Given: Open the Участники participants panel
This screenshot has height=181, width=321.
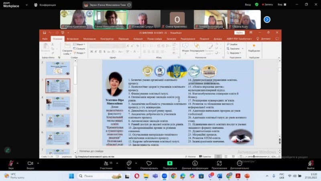Looking at the screenshot, I should (x=106, y=163).
